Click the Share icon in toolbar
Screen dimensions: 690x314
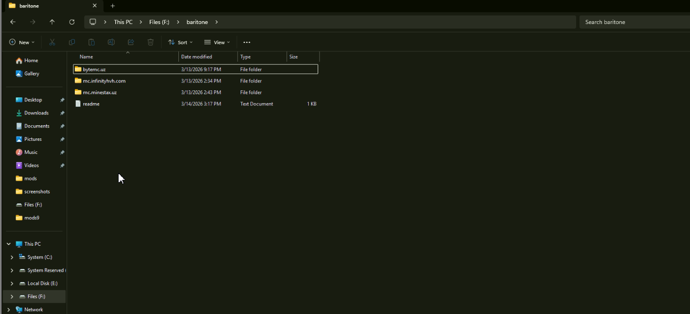point(131,42)
